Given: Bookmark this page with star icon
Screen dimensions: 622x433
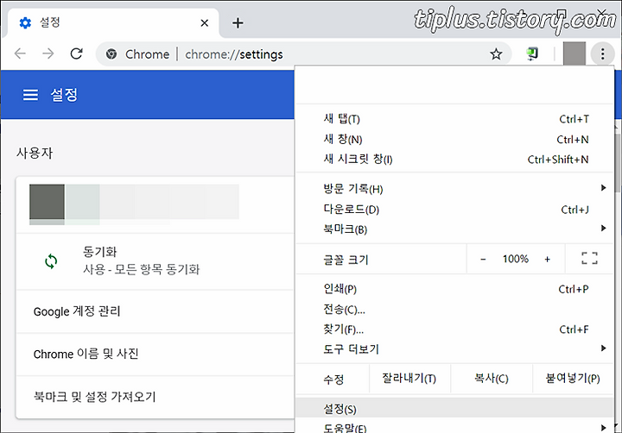Looking at the screenshot, I should 496,53.
